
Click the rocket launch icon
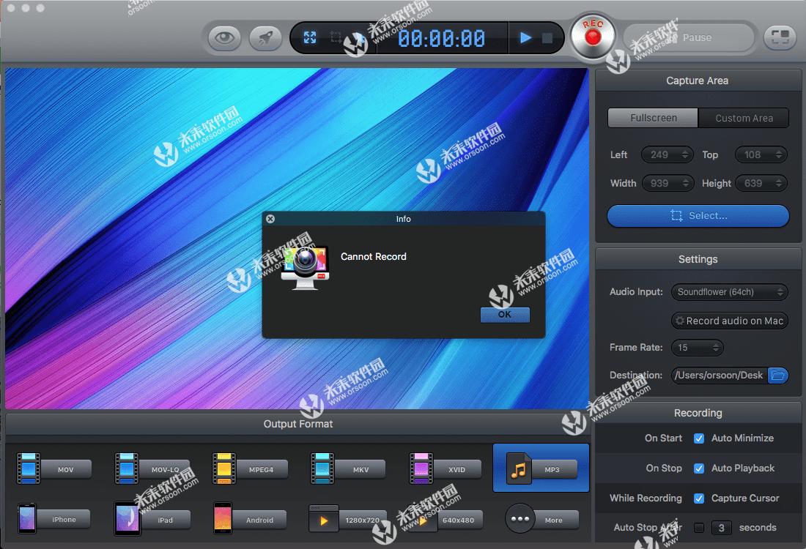click(265, 37)
